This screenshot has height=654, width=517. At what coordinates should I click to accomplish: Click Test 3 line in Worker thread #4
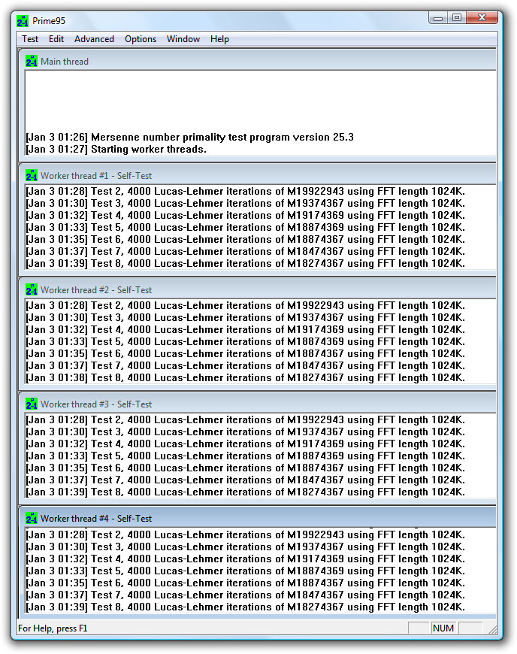pyautogui.click(x=245, y=547)
